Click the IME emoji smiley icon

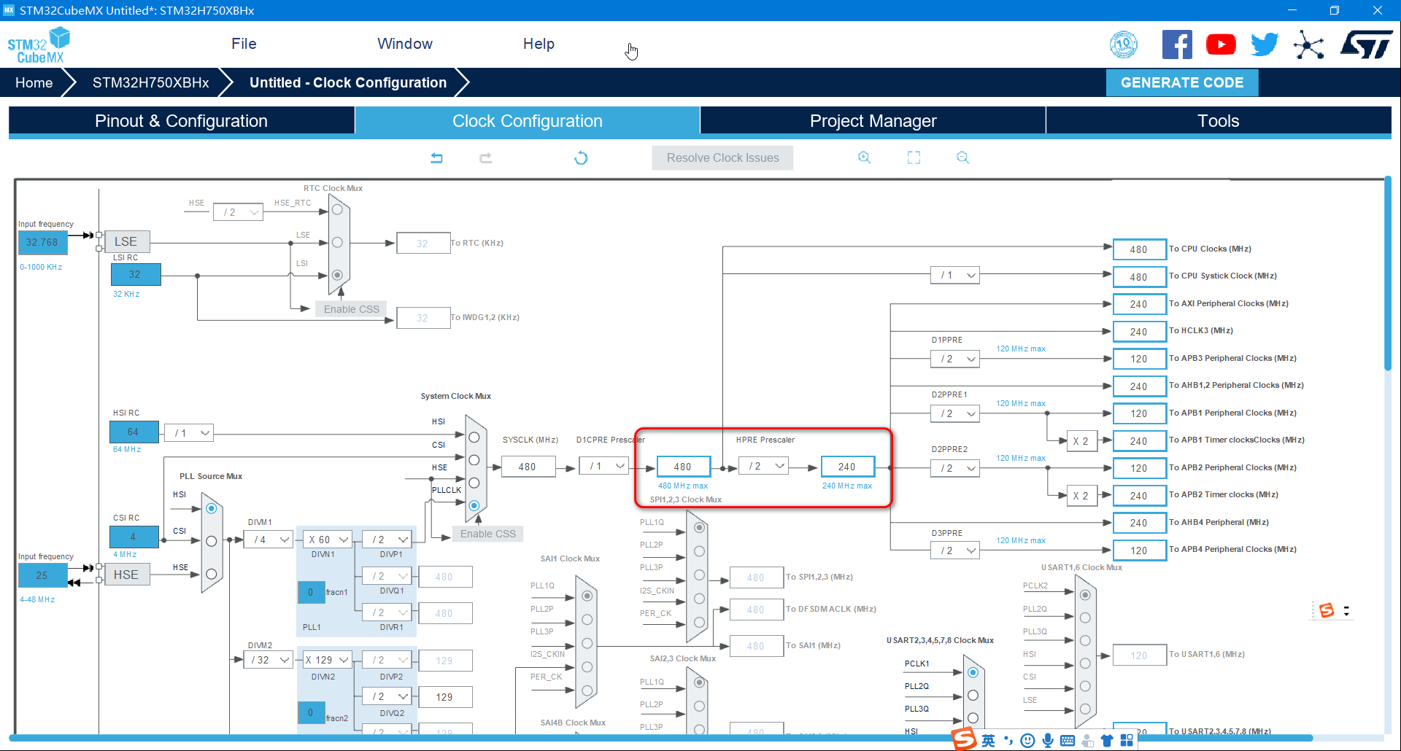click(x=1027, y=741)
